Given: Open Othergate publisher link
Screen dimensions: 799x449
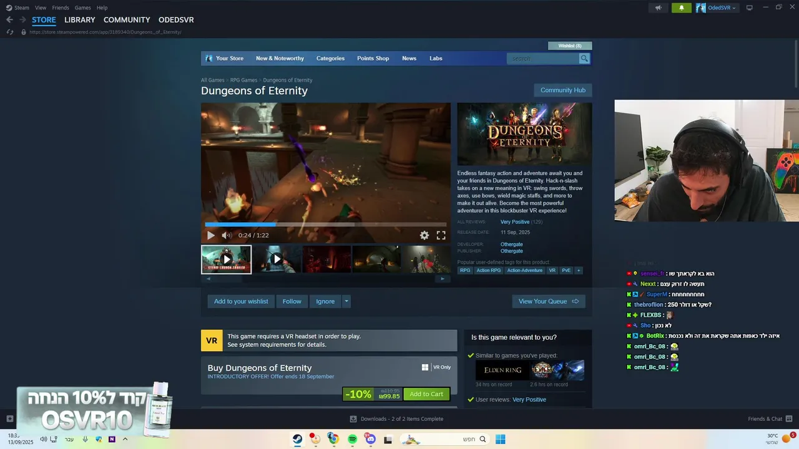Looking at the screenshot, I should (x=512, y=251).
